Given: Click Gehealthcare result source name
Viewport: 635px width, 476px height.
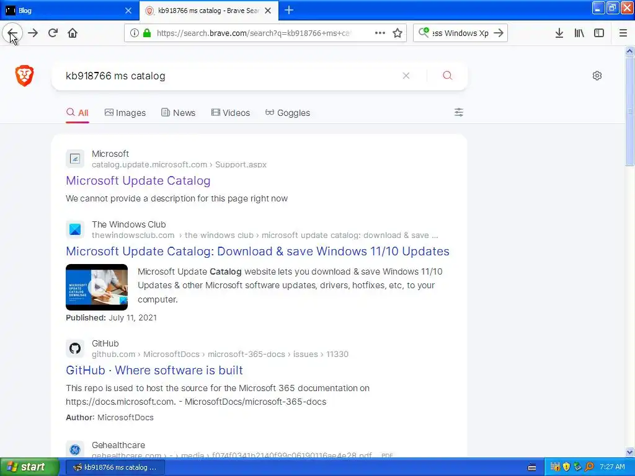Looking at the screenshot, I should click(118, 445).
